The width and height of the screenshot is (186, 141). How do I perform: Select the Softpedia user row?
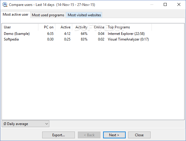tap(76, 39)
